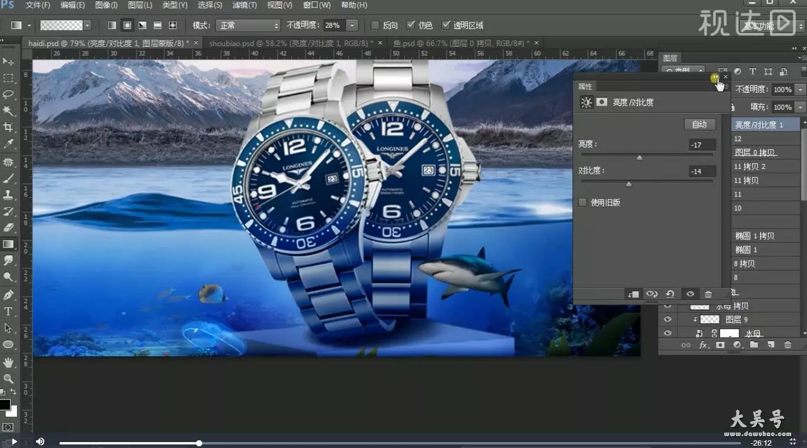The image size is (807, 448).
Task: Choose radial gradient style
Action: click(x=127, y=25)
